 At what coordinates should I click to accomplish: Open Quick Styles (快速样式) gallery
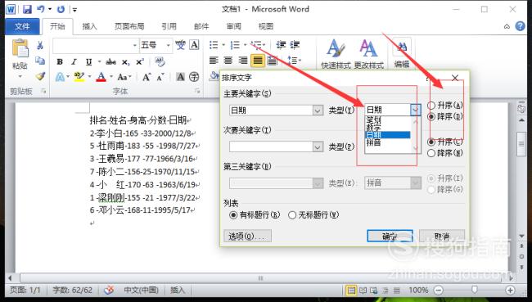(336, 54)
